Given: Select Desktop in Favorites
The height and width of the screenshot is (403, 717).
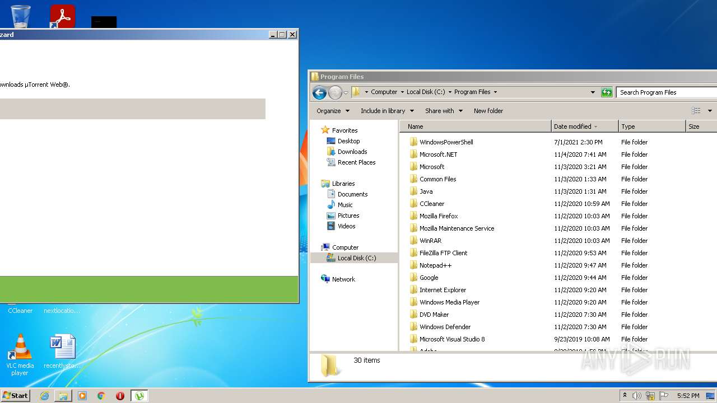Looking at the screenshot, I should point(348,141).
